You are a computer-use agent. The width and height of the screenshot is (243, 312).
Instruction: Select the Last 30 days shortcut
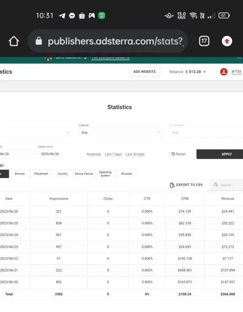(135, 154)
